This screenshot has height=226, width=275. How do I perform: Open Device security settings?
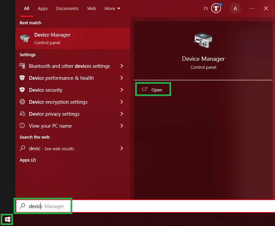click(73, 90)
